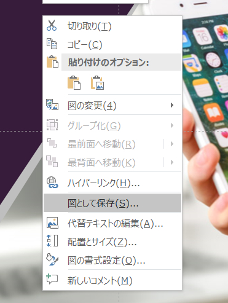Click the グループ化 group icon
This screenshot has width=228, height=303.
click(52, 125)
